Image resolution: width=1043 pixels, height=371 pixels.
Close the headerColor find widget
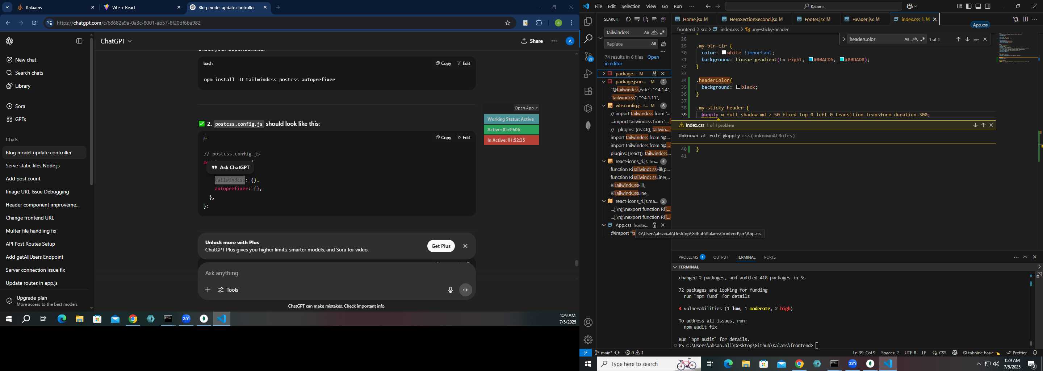[985, 39]
